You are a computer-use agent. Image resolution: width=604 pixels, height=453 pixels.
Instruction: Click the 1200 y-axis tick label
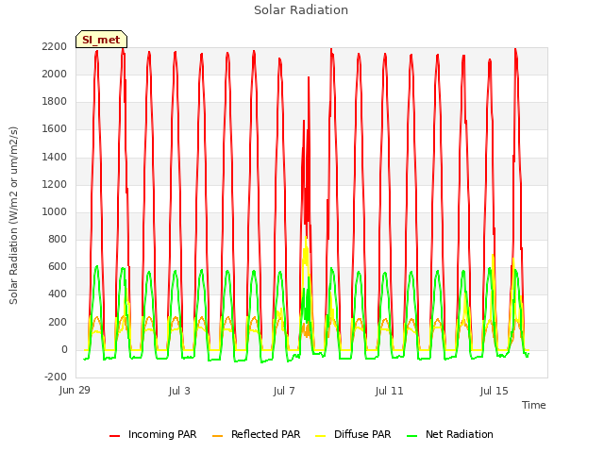click(x=55, y=184)
